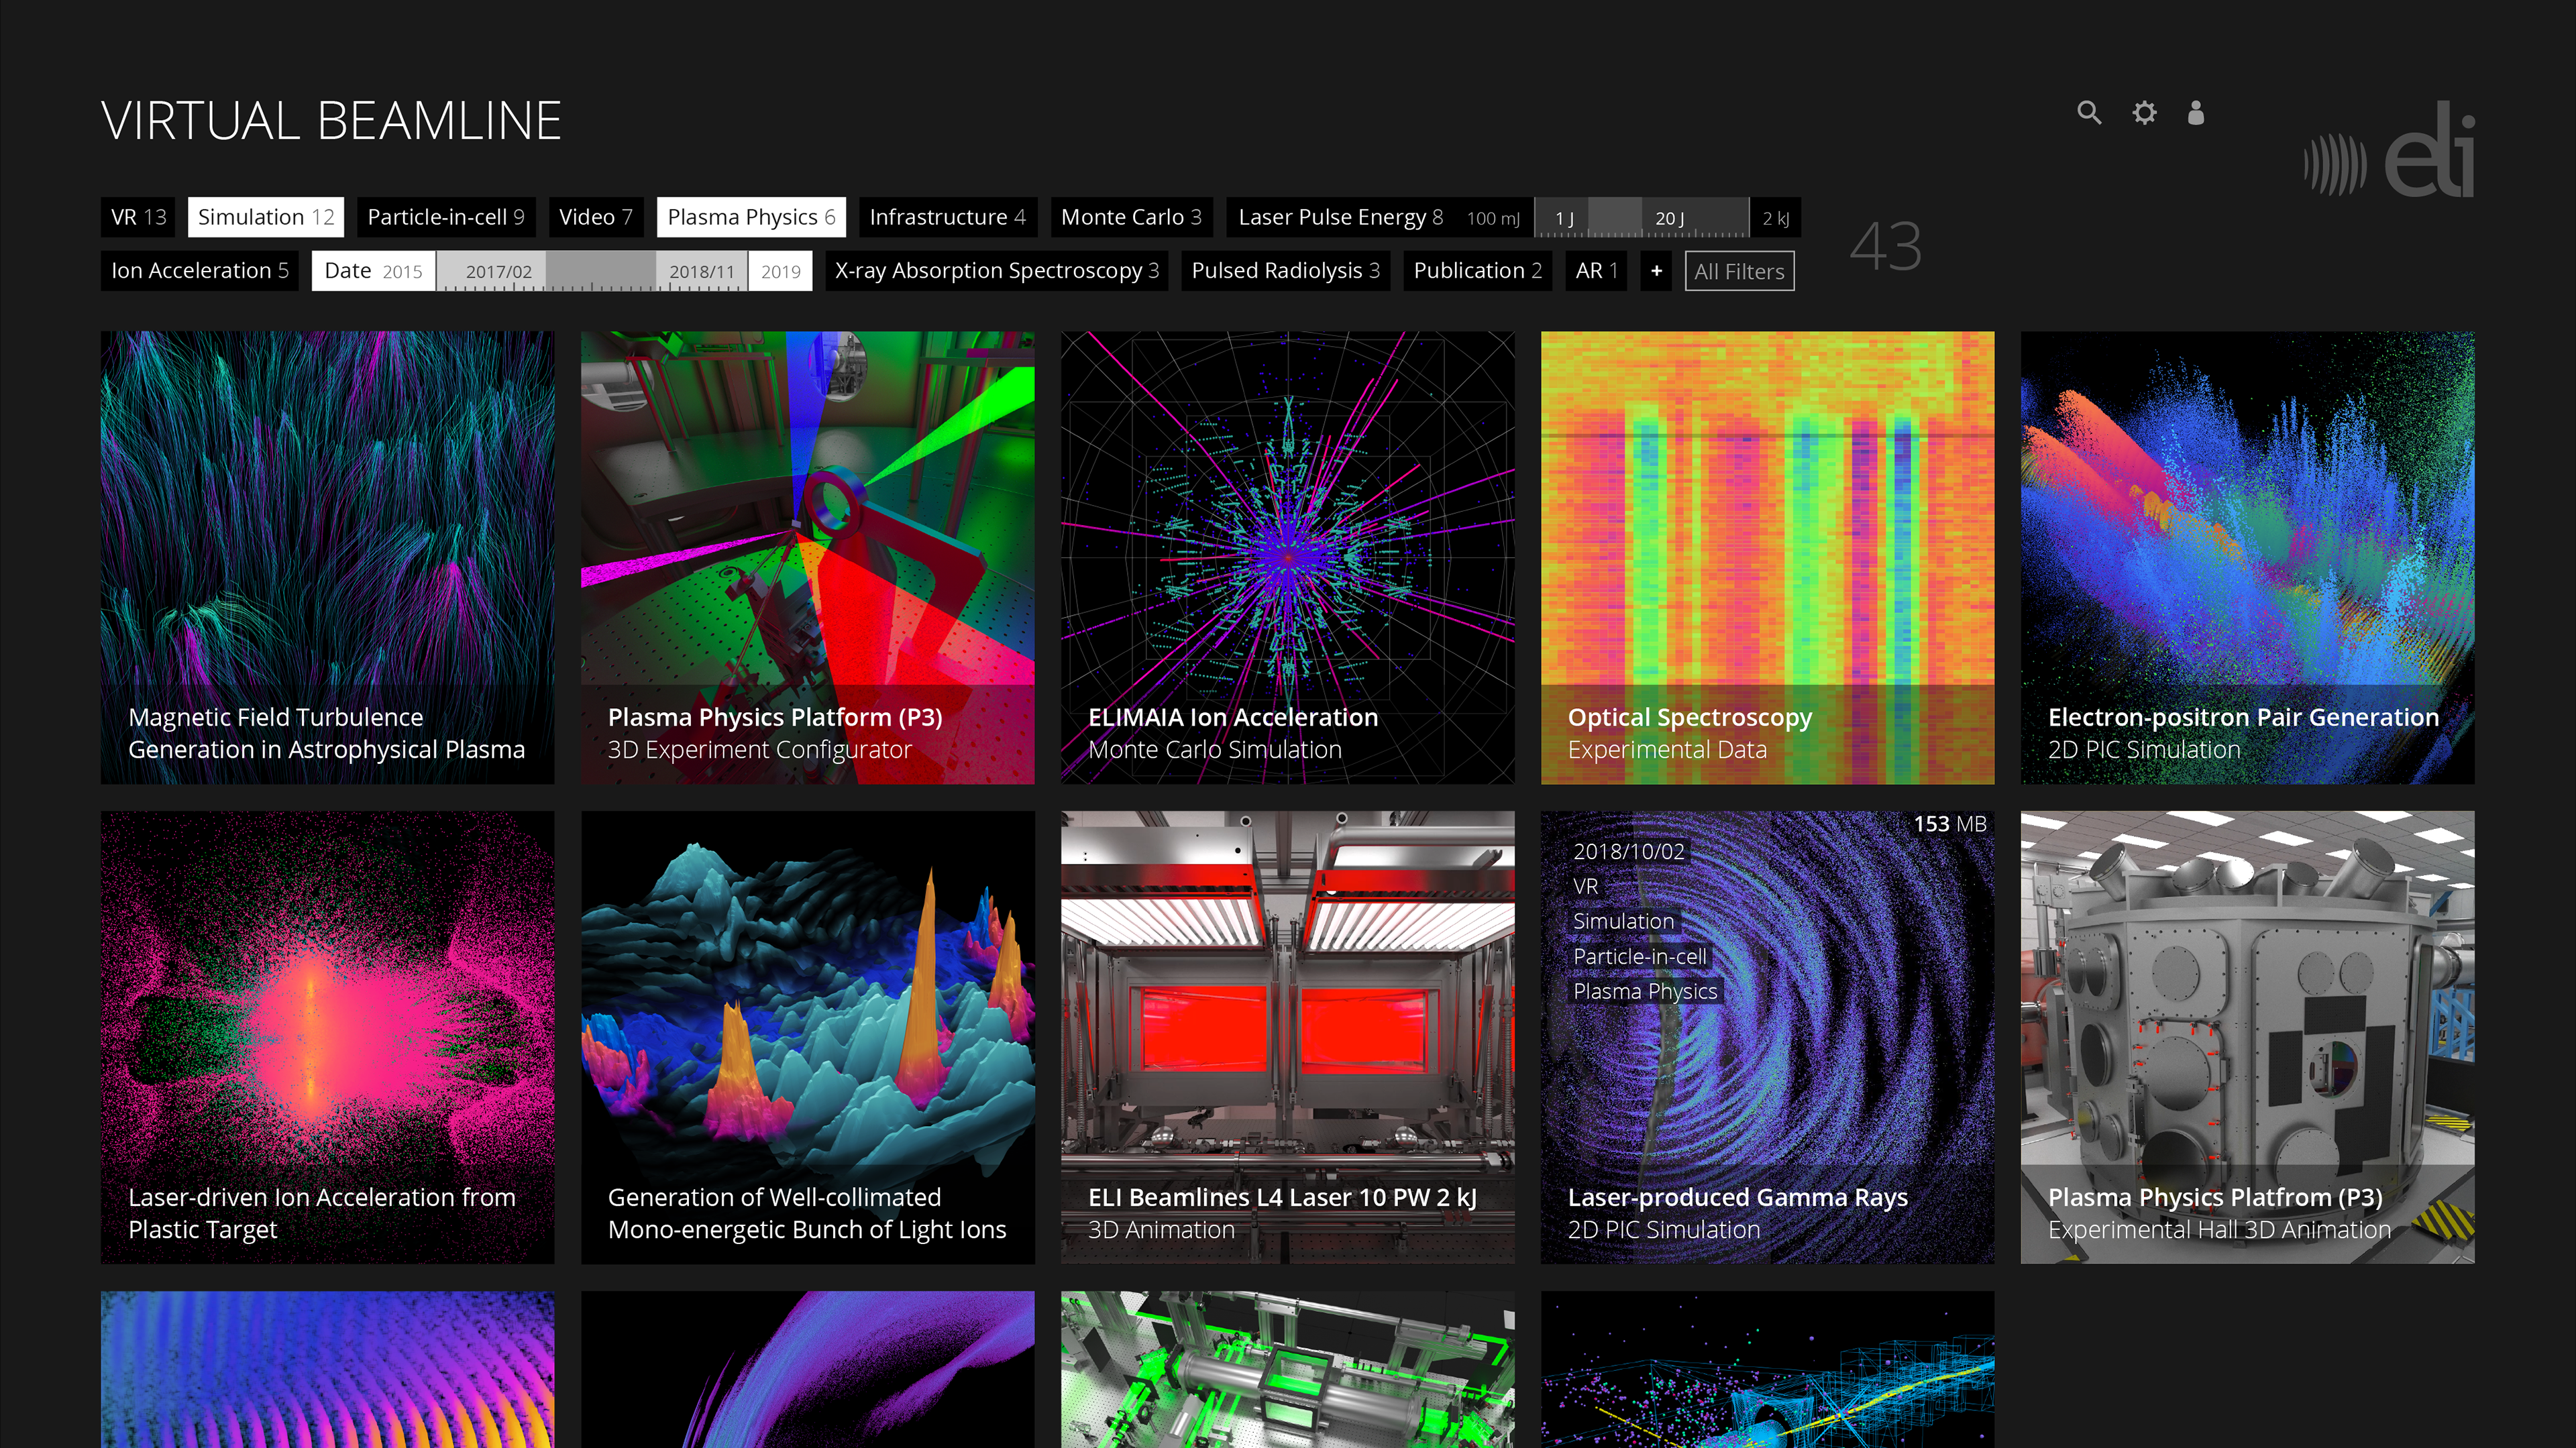Toggle the Ion Acceleration 5 filter
Image resolution: width=2576 pixels, height=1448 pixels.
click(200, 271)
